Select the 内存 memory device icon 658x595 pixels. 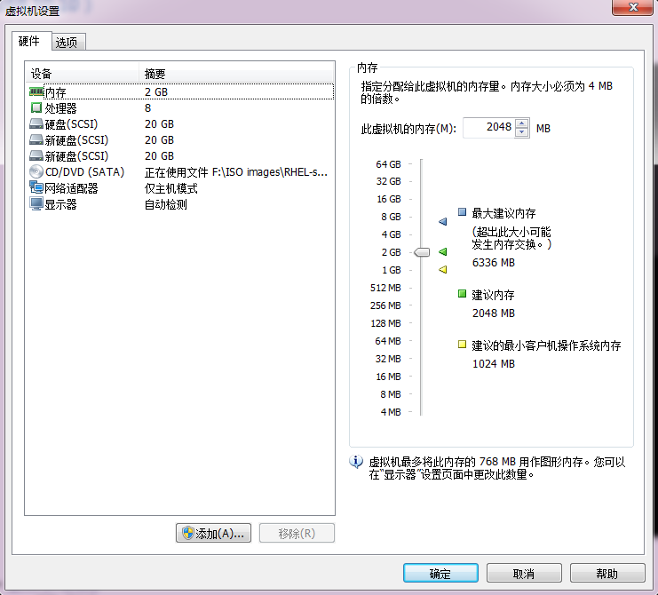pyautogui.click(x=36, y=91)
